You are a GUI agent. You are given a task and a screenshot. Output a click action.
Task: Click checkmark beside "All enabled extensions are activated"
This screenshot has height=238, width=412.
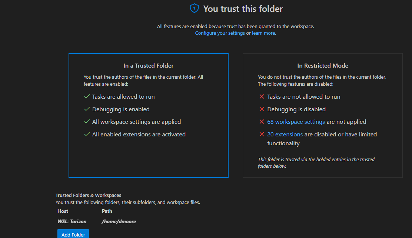[87, 135]
